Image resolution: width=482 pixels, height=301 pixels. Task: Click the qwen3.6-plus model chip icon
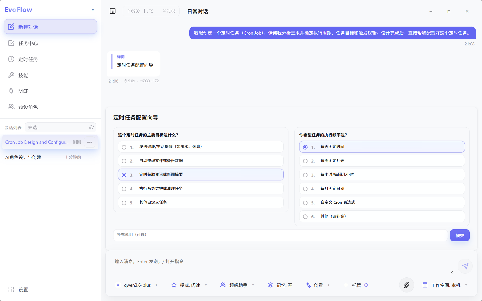(x=118, y=285)
